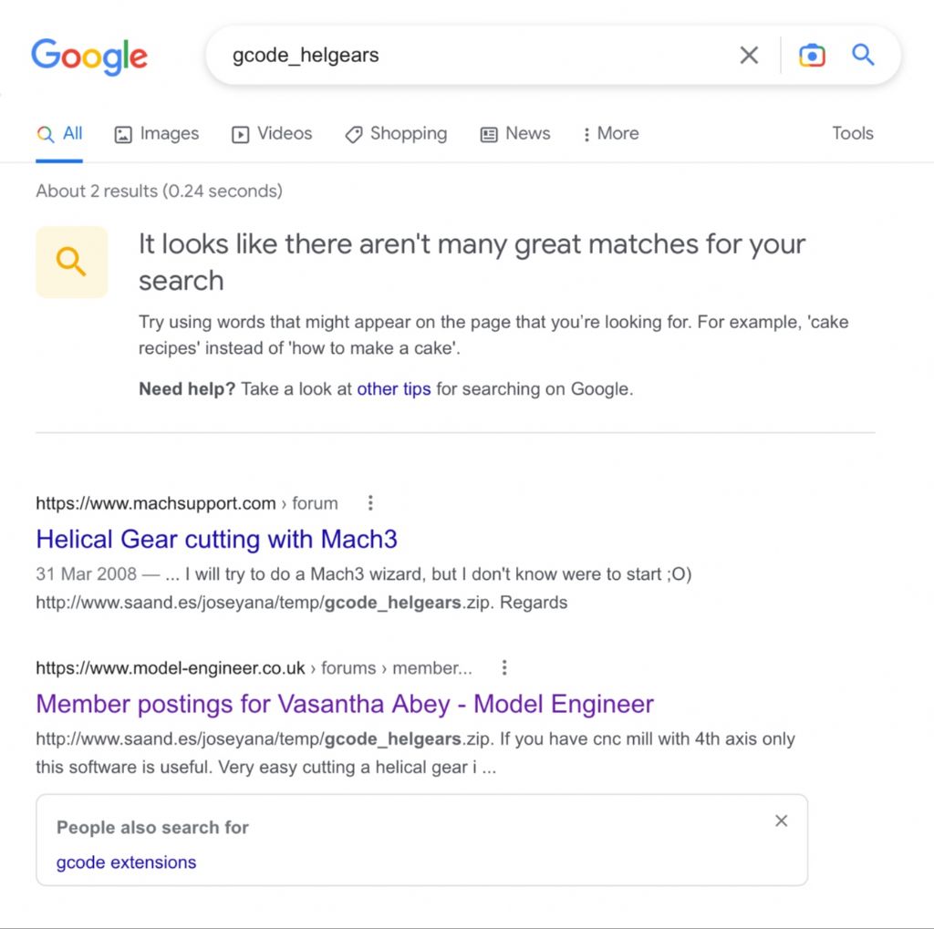Open the Tools filter options

pos(853,133)
